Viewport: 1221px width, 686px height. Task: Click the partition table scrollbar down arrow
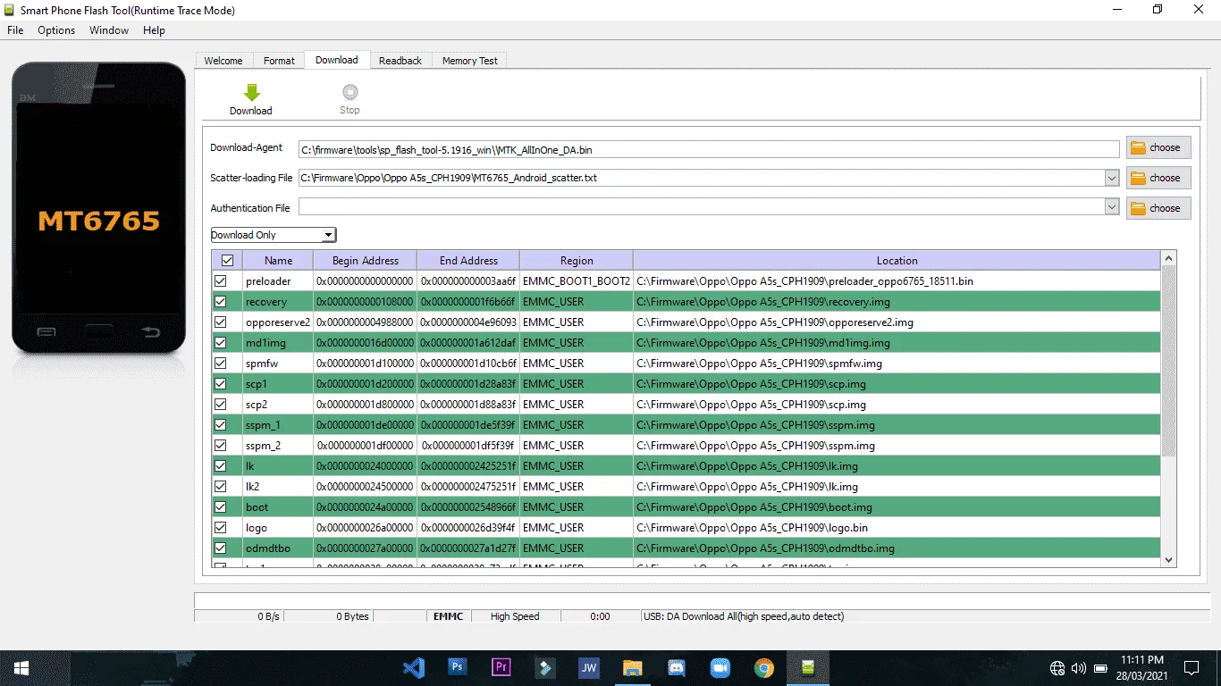coord(1168,559)
